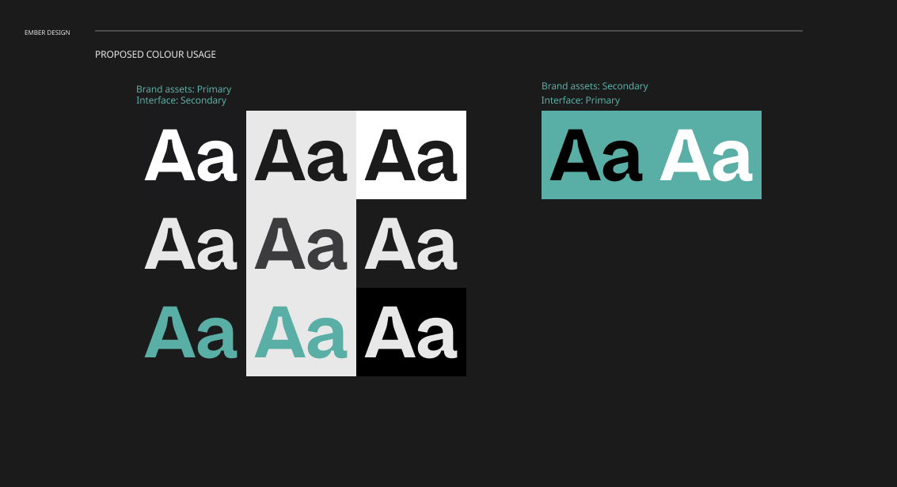This screenshot has width=897, height=487.
Task: Select white Aa on teal swatch
Action: 706,155
